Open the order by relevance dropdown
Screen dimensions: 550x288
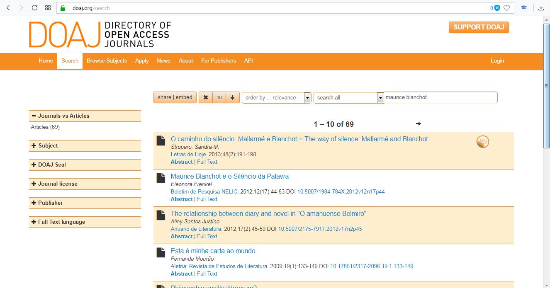coord(277,97)
